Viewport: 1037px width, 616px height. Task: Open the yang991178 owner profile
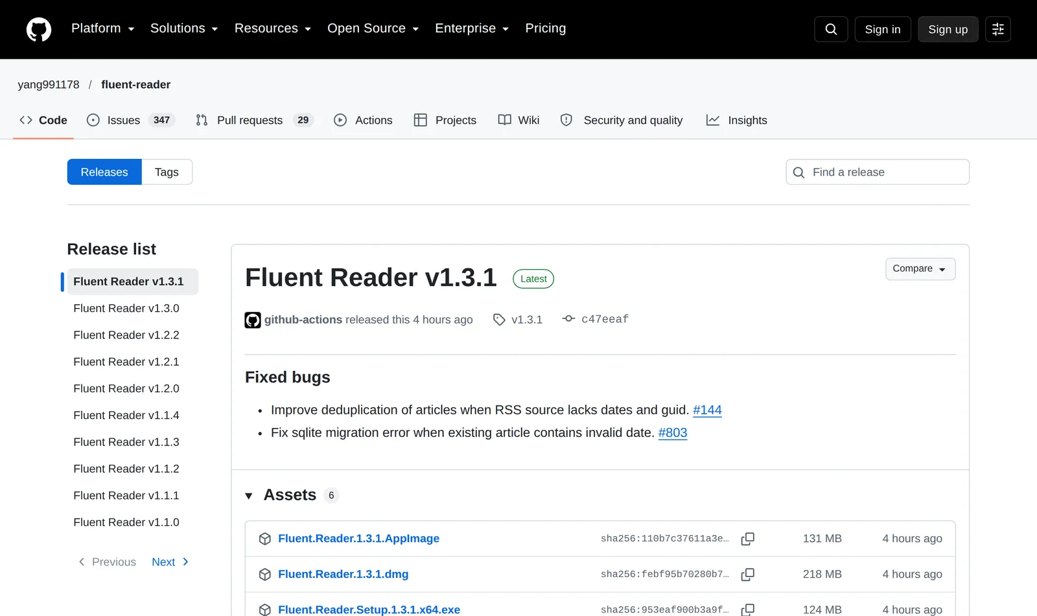click(x=49, y=85)
